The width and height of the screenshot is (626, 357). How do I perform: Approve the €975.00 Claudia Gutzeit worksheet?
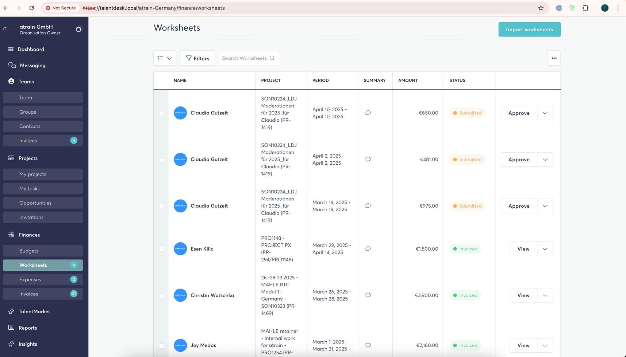(x=519, y=206)
